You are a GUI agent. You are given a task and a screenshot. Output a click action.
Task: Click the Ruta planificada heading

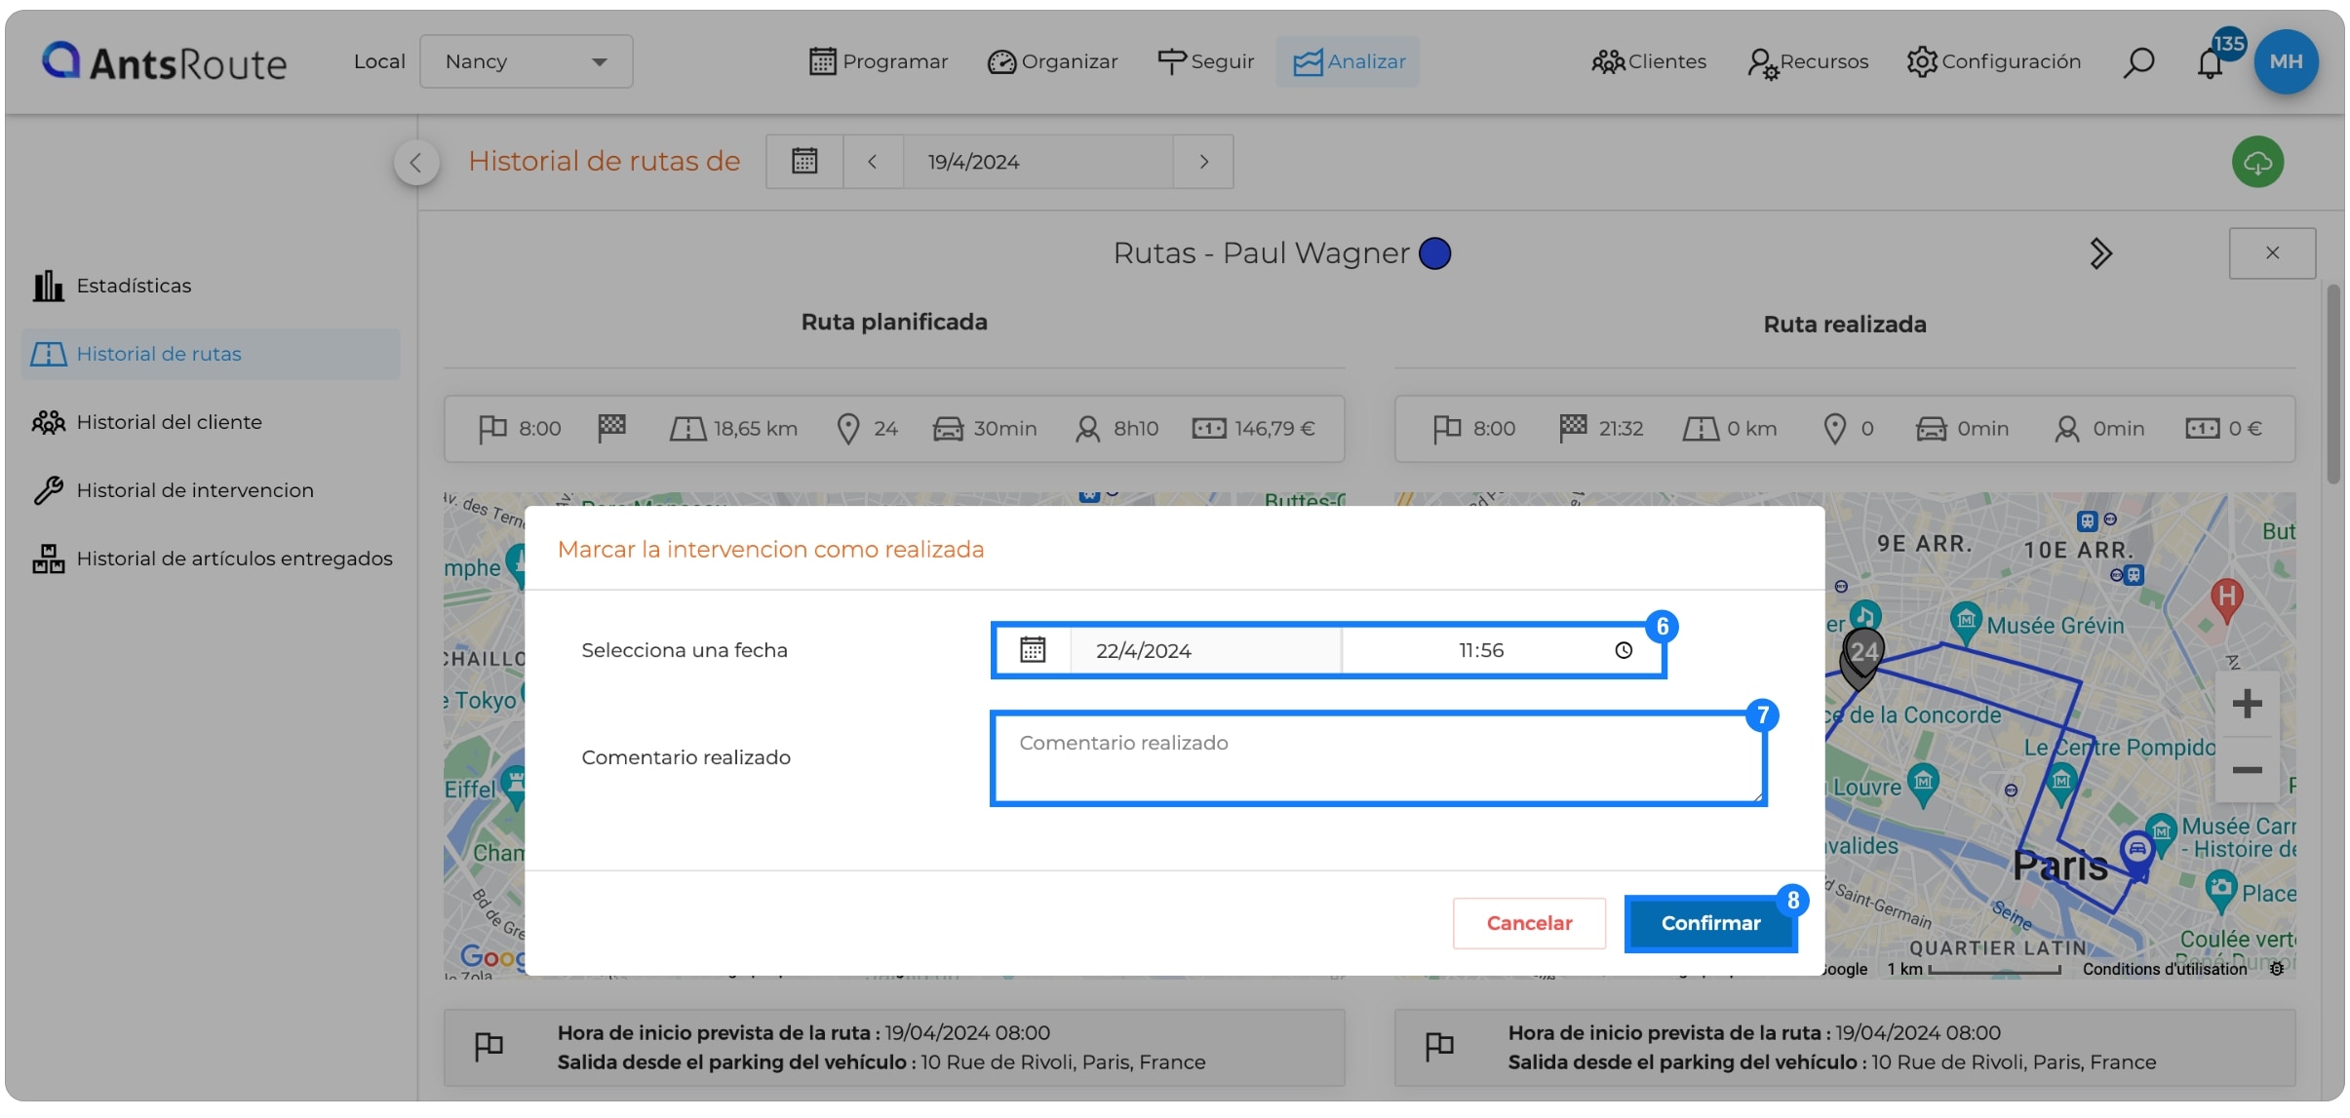(x=894, y=322)
